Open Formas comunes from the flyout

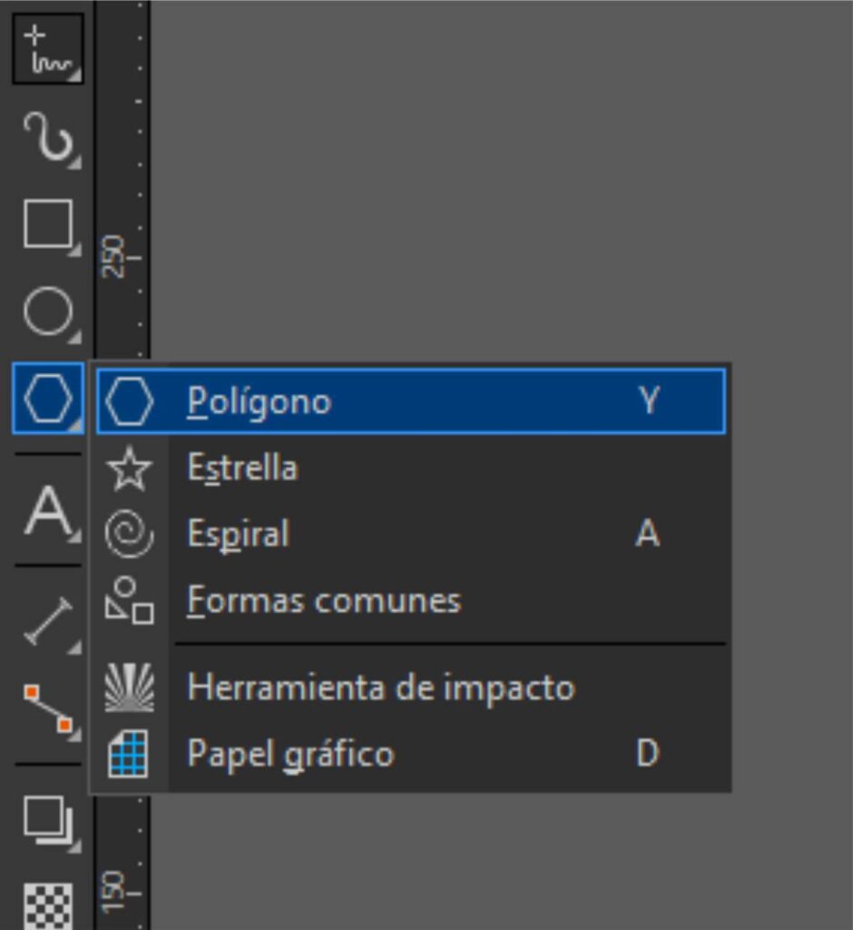click(x=323, y=601)
